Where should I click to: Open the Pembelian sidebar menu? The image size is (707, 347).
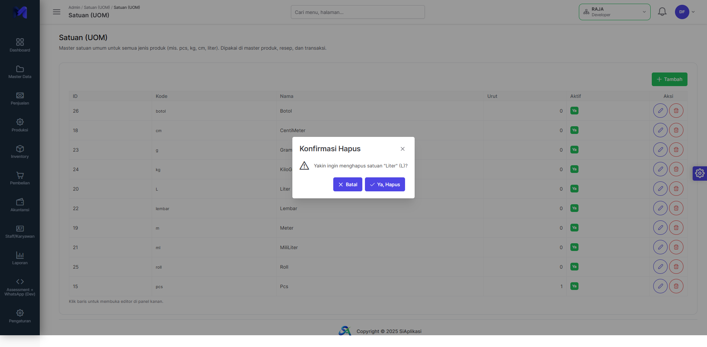tap(20, 178)
